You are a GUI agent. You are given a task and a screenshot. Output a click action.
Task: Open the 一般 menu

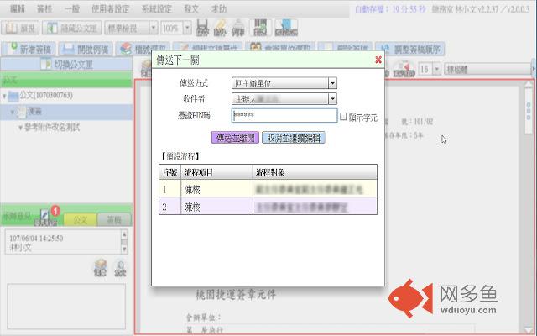72,9
